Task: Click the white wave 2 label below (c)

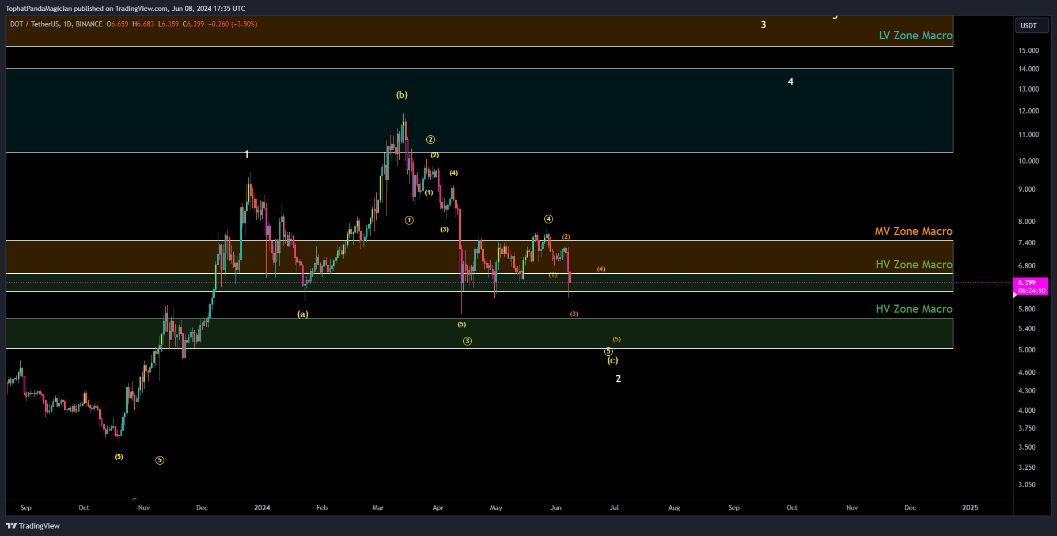Action: [618, 379]
